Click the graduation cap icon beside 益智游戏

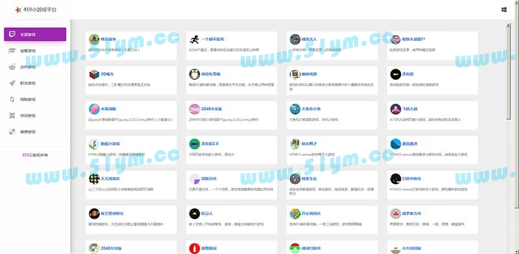tap(12, 51)
